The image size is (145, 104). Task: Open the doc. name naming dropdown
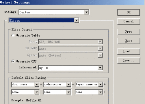tap(25, 84)
